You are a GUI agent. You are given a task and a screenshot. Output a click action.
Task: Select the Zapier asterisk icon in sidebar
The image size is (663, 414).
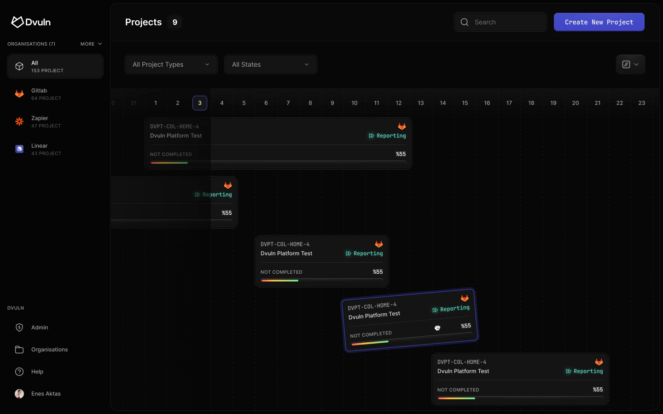coord(19,121)
